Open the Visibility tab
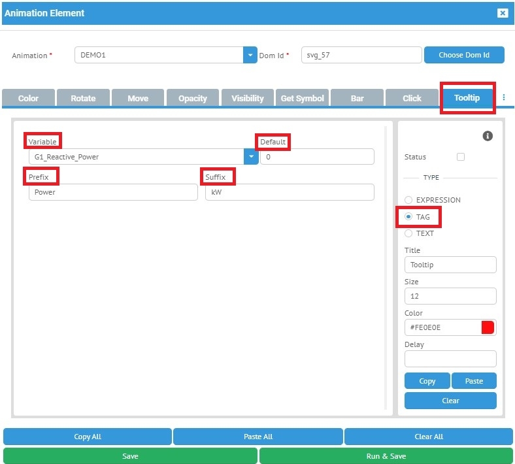 248,98
